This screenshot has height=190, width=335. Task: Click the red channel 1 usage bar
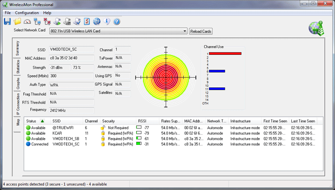coord(225,53)
